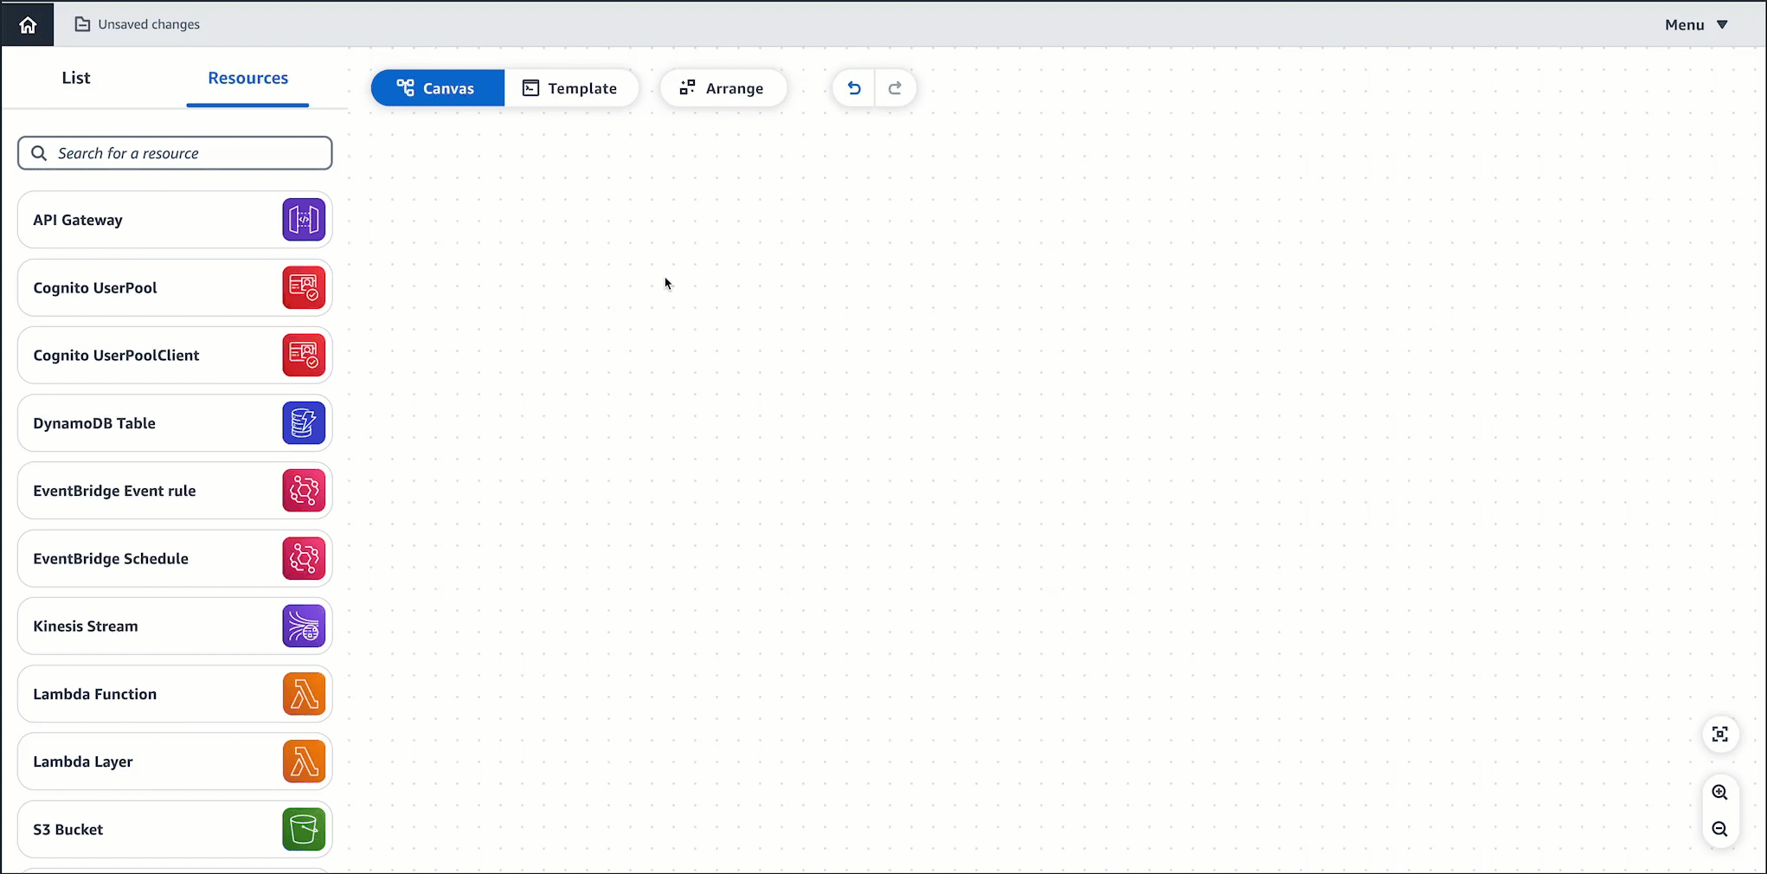Zoom in on the canvas
The height and width of the screenshot is (874, 1767).
click(x=1720, y=792)
